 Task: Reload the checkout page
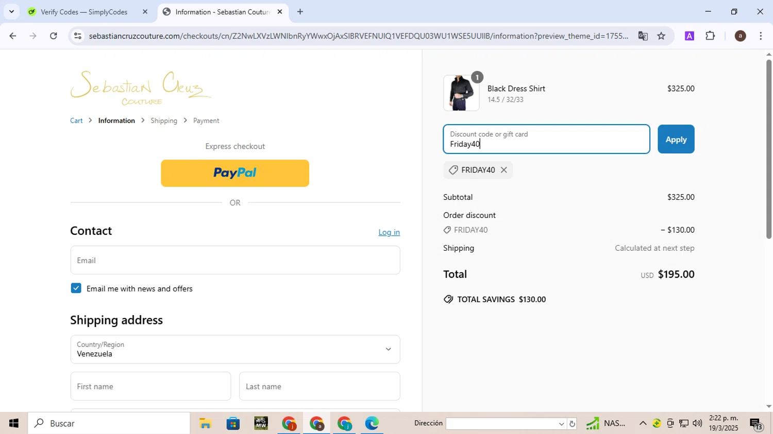(x=54, y=36)
